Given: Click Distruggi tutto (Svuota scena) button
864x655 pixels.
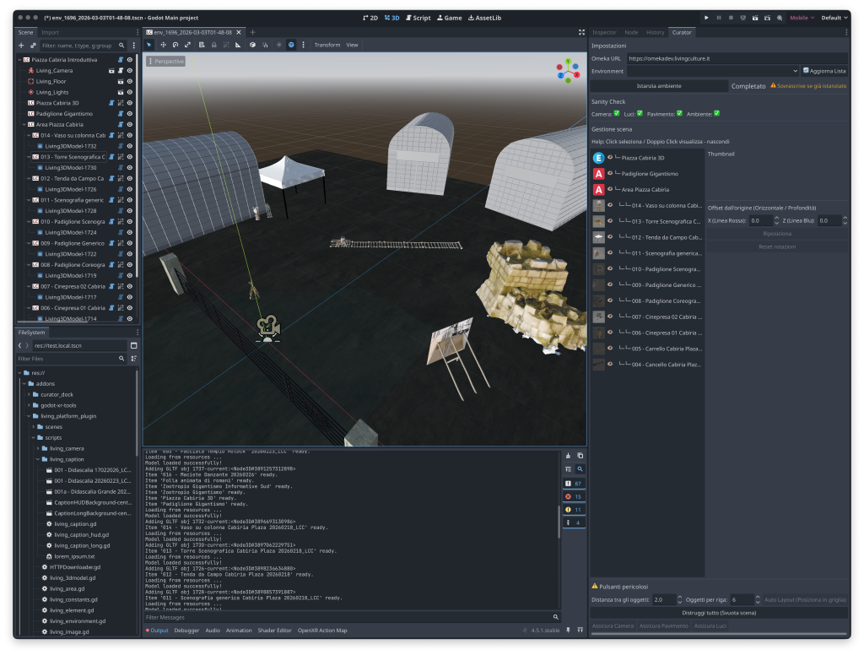Looking at the screenshot, I should (718, 612).
